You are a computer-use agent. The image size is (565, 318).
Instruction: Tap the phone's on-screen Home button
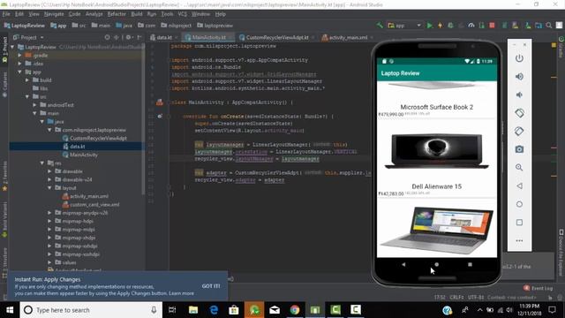pos(436,264)
